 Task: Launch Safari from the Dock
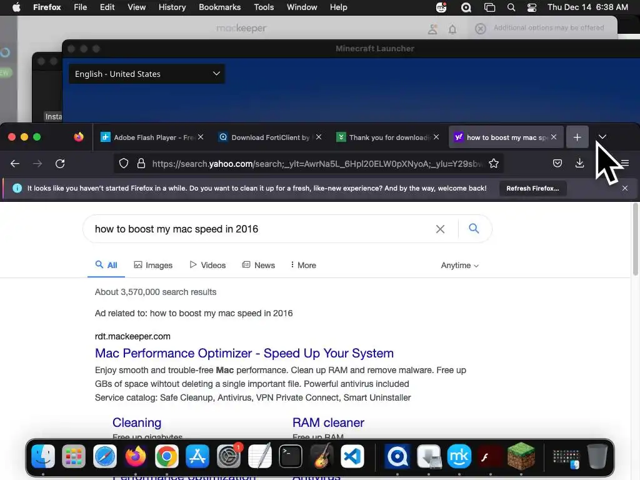(x=105, y=456)
